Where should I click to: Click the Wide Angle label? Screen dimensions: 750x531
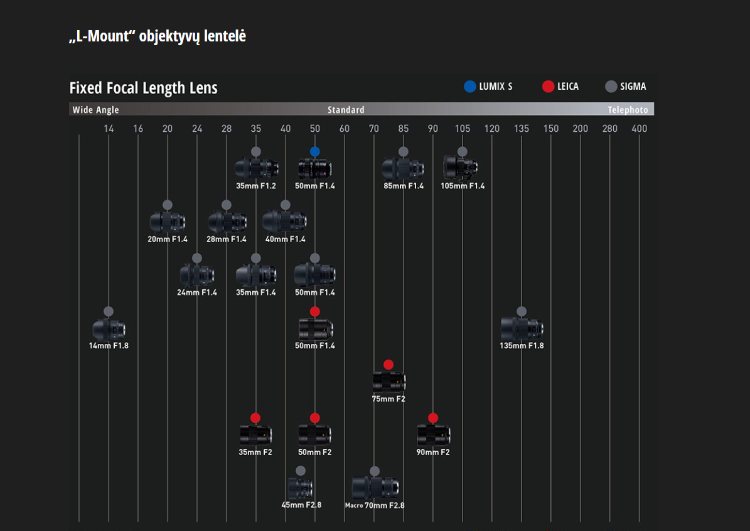tap(95, 110)
